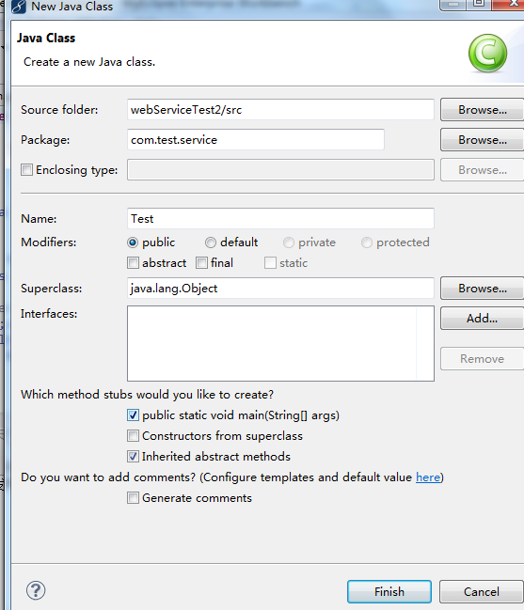Viewport: 524px width, 610px height.
Task: Browse for the Source folder
Action: pos(483,110)
